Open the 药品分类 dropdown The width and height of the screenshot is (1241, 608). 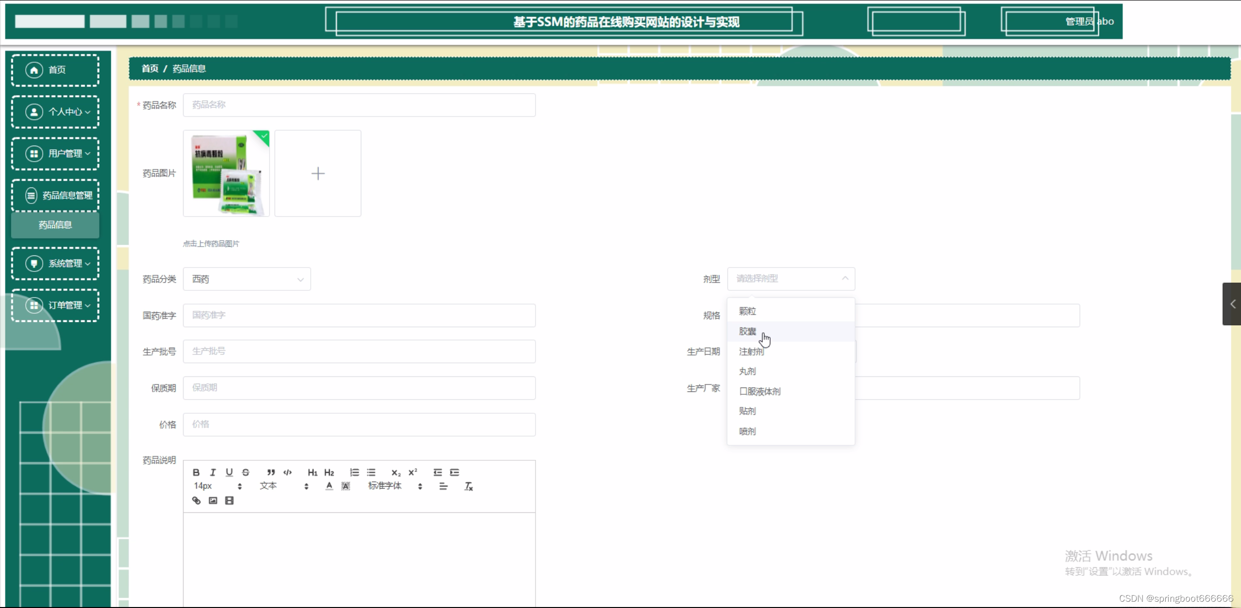247,279
